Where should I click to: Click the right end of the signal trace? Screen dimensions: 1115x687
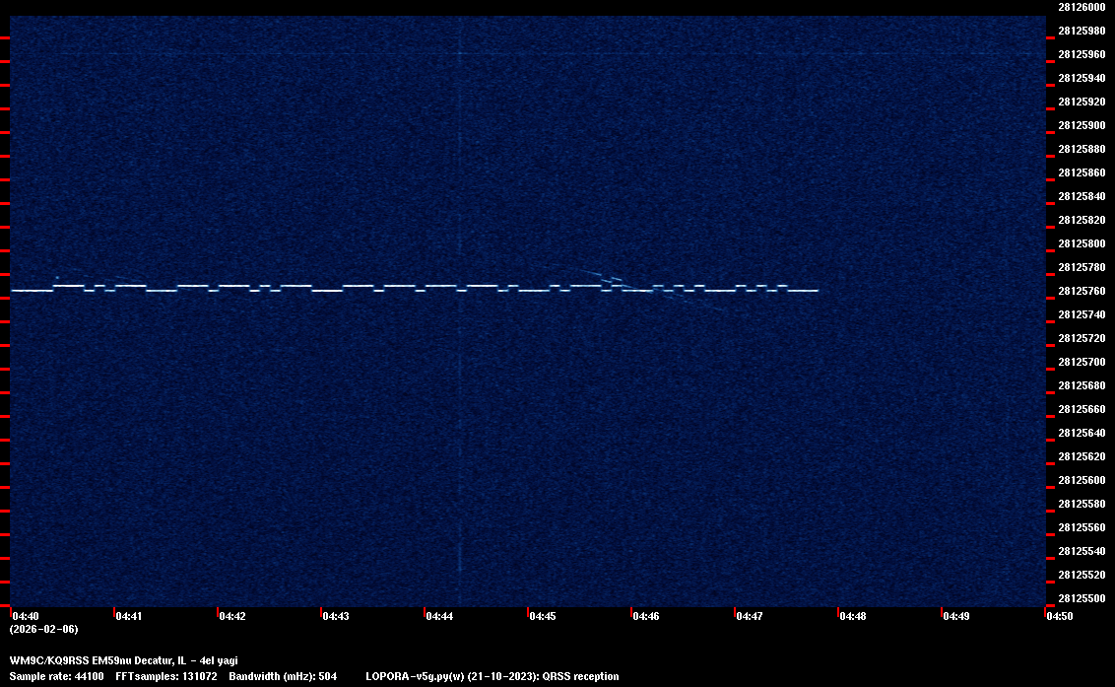(x=816, y=291)
